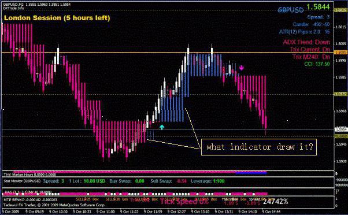Viewport: 348px width, 215px height.
Task: Click the CCI: 137.50 indicator readout
Action: point(317,64)
